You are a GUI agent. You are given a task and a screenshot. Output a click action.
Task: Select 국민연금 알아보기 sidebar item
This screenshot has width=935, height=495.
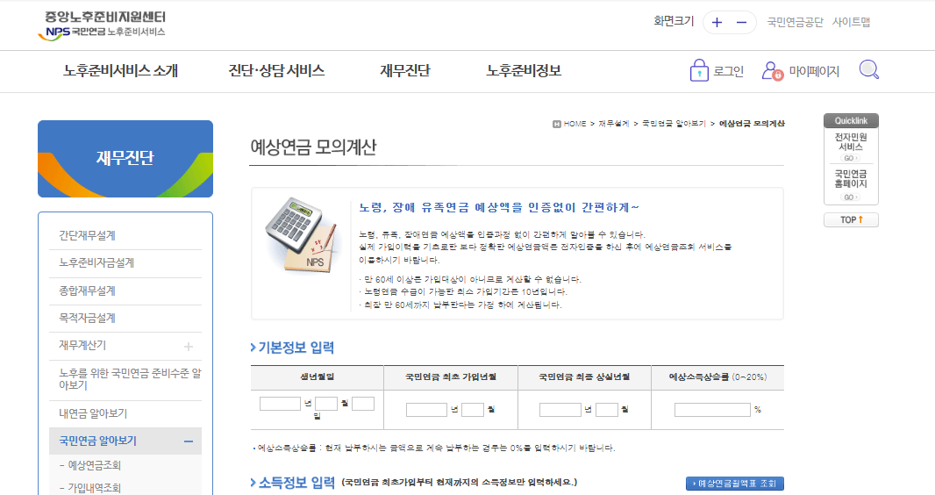pos(97,441)
